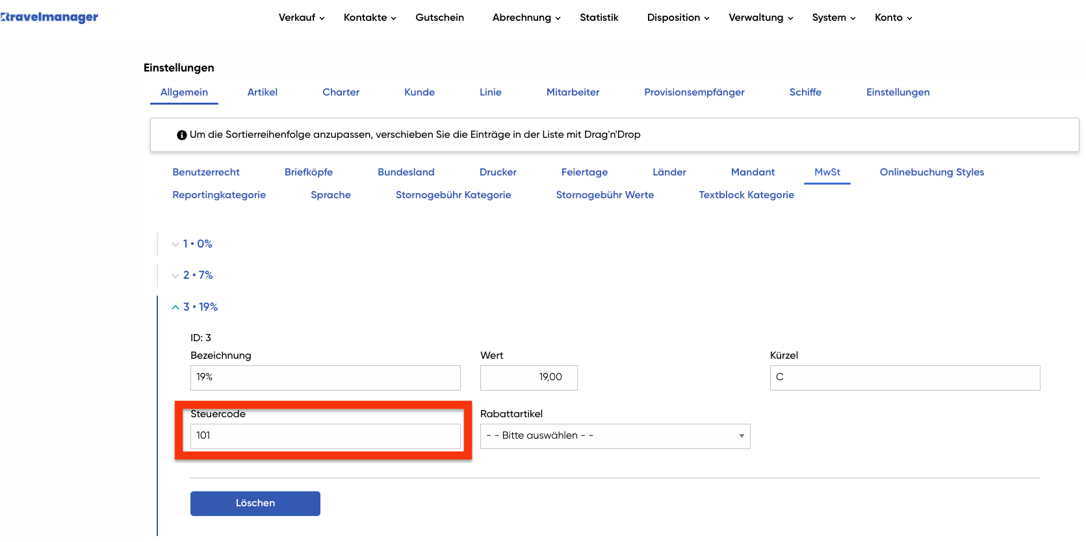Open the Länder sub-tab
The image size is (1086, 542).
tap(669, 172)
